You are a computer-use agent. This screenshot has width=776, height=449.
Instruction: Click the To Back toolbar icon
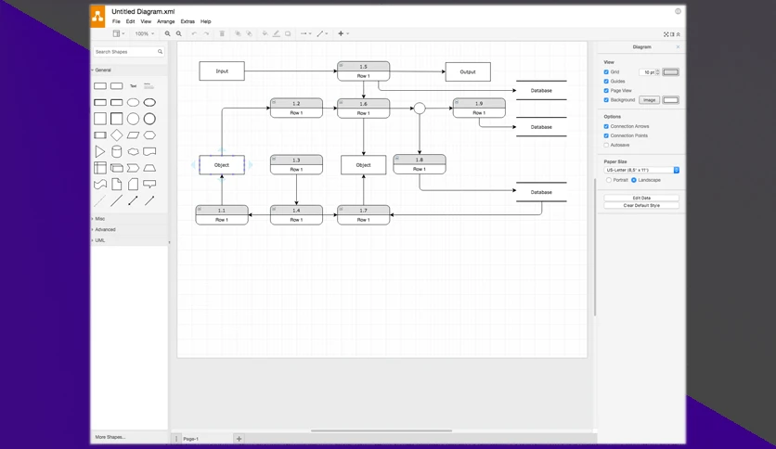tap(249, 33)
